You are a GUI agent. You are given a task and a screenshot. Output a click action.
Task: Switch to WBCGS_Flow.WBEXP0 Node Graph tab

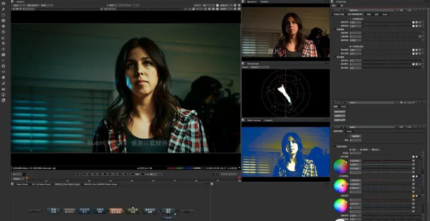click(x=100, y=184)
